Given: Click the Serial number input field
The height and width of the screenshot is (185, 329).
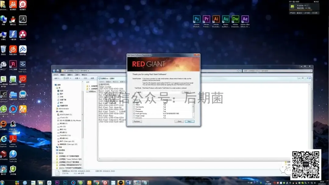Looking at the screenshot, I should pyautogui.click(x=161, y=92).
